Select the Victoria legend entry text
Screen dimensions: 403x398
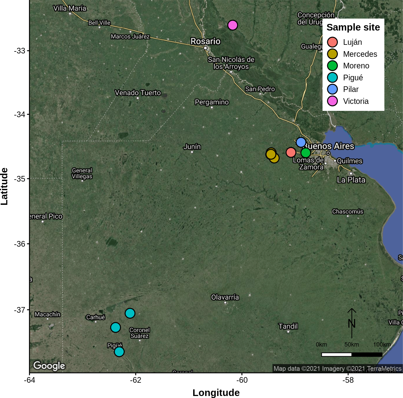click(x=356, y=101)
